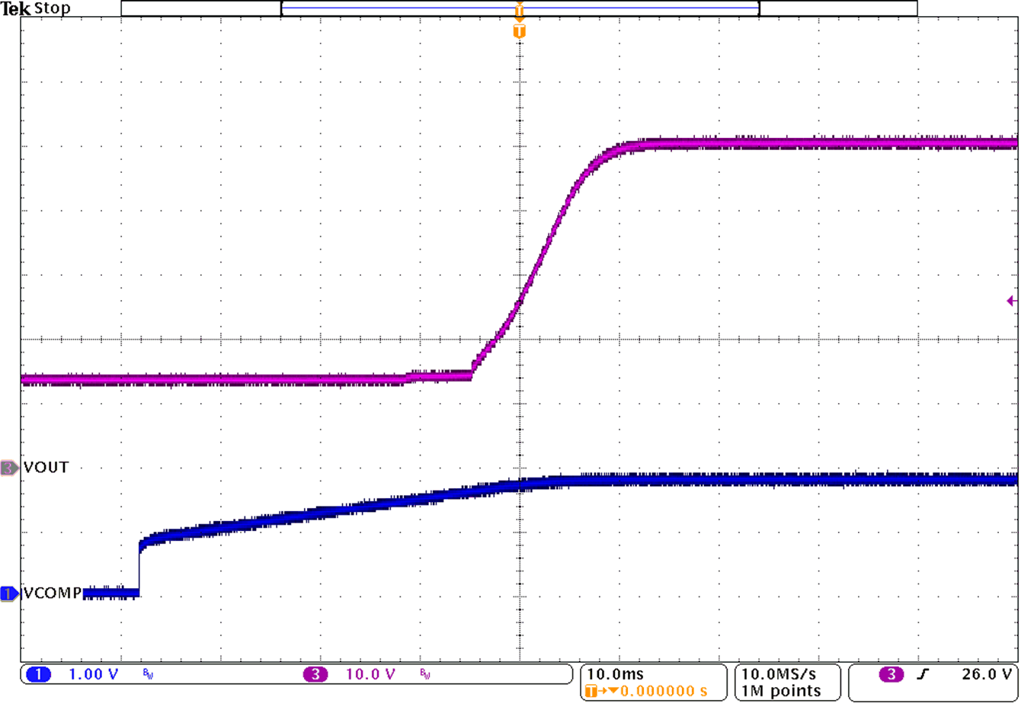
Task: Click the orange trigger position marker
Action: point(520,30)
